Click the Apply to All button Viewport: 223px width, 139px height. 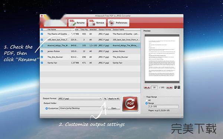[114, 99]
